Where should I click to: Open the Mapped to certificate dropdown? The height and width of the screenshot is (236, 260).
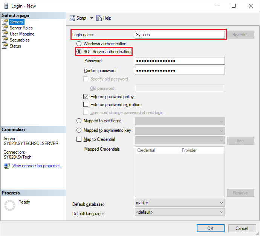click(x=180, y=122)
